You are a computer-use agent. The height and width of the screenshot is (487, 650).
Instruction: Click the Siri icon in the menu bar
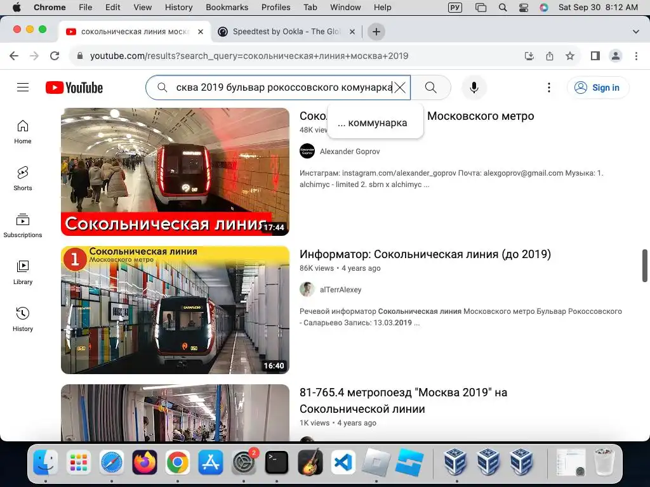544,7
